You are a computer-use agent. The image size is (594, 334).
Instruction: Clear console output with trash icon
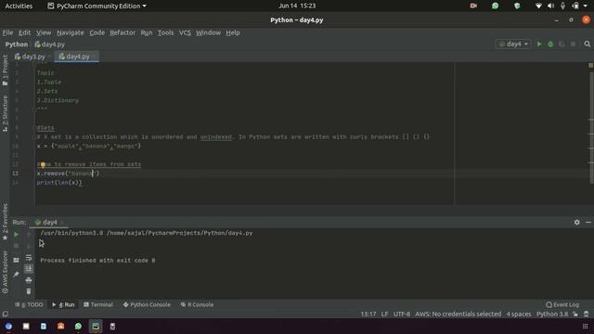29,291
